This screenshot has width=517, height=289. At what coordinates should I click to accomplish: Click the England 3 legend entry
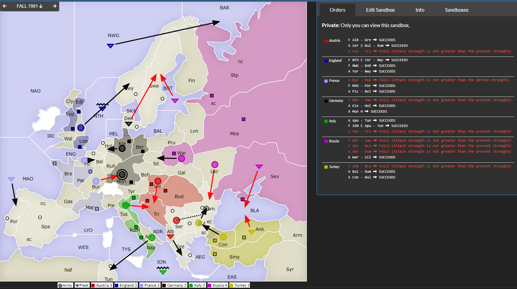coord(126,285)
